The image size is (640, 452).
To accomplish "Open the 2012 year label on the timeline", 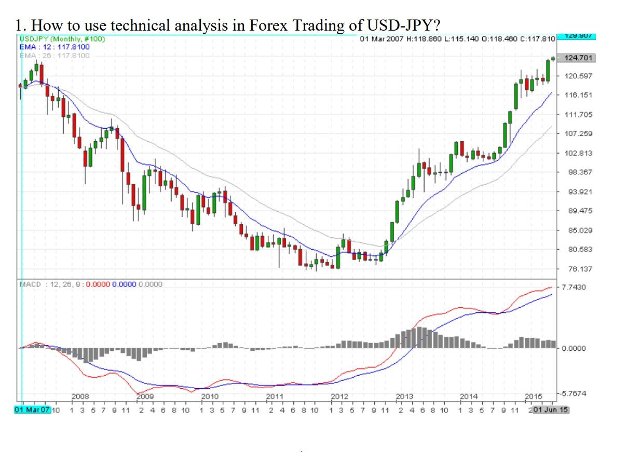I will click(x=339, y=396).
